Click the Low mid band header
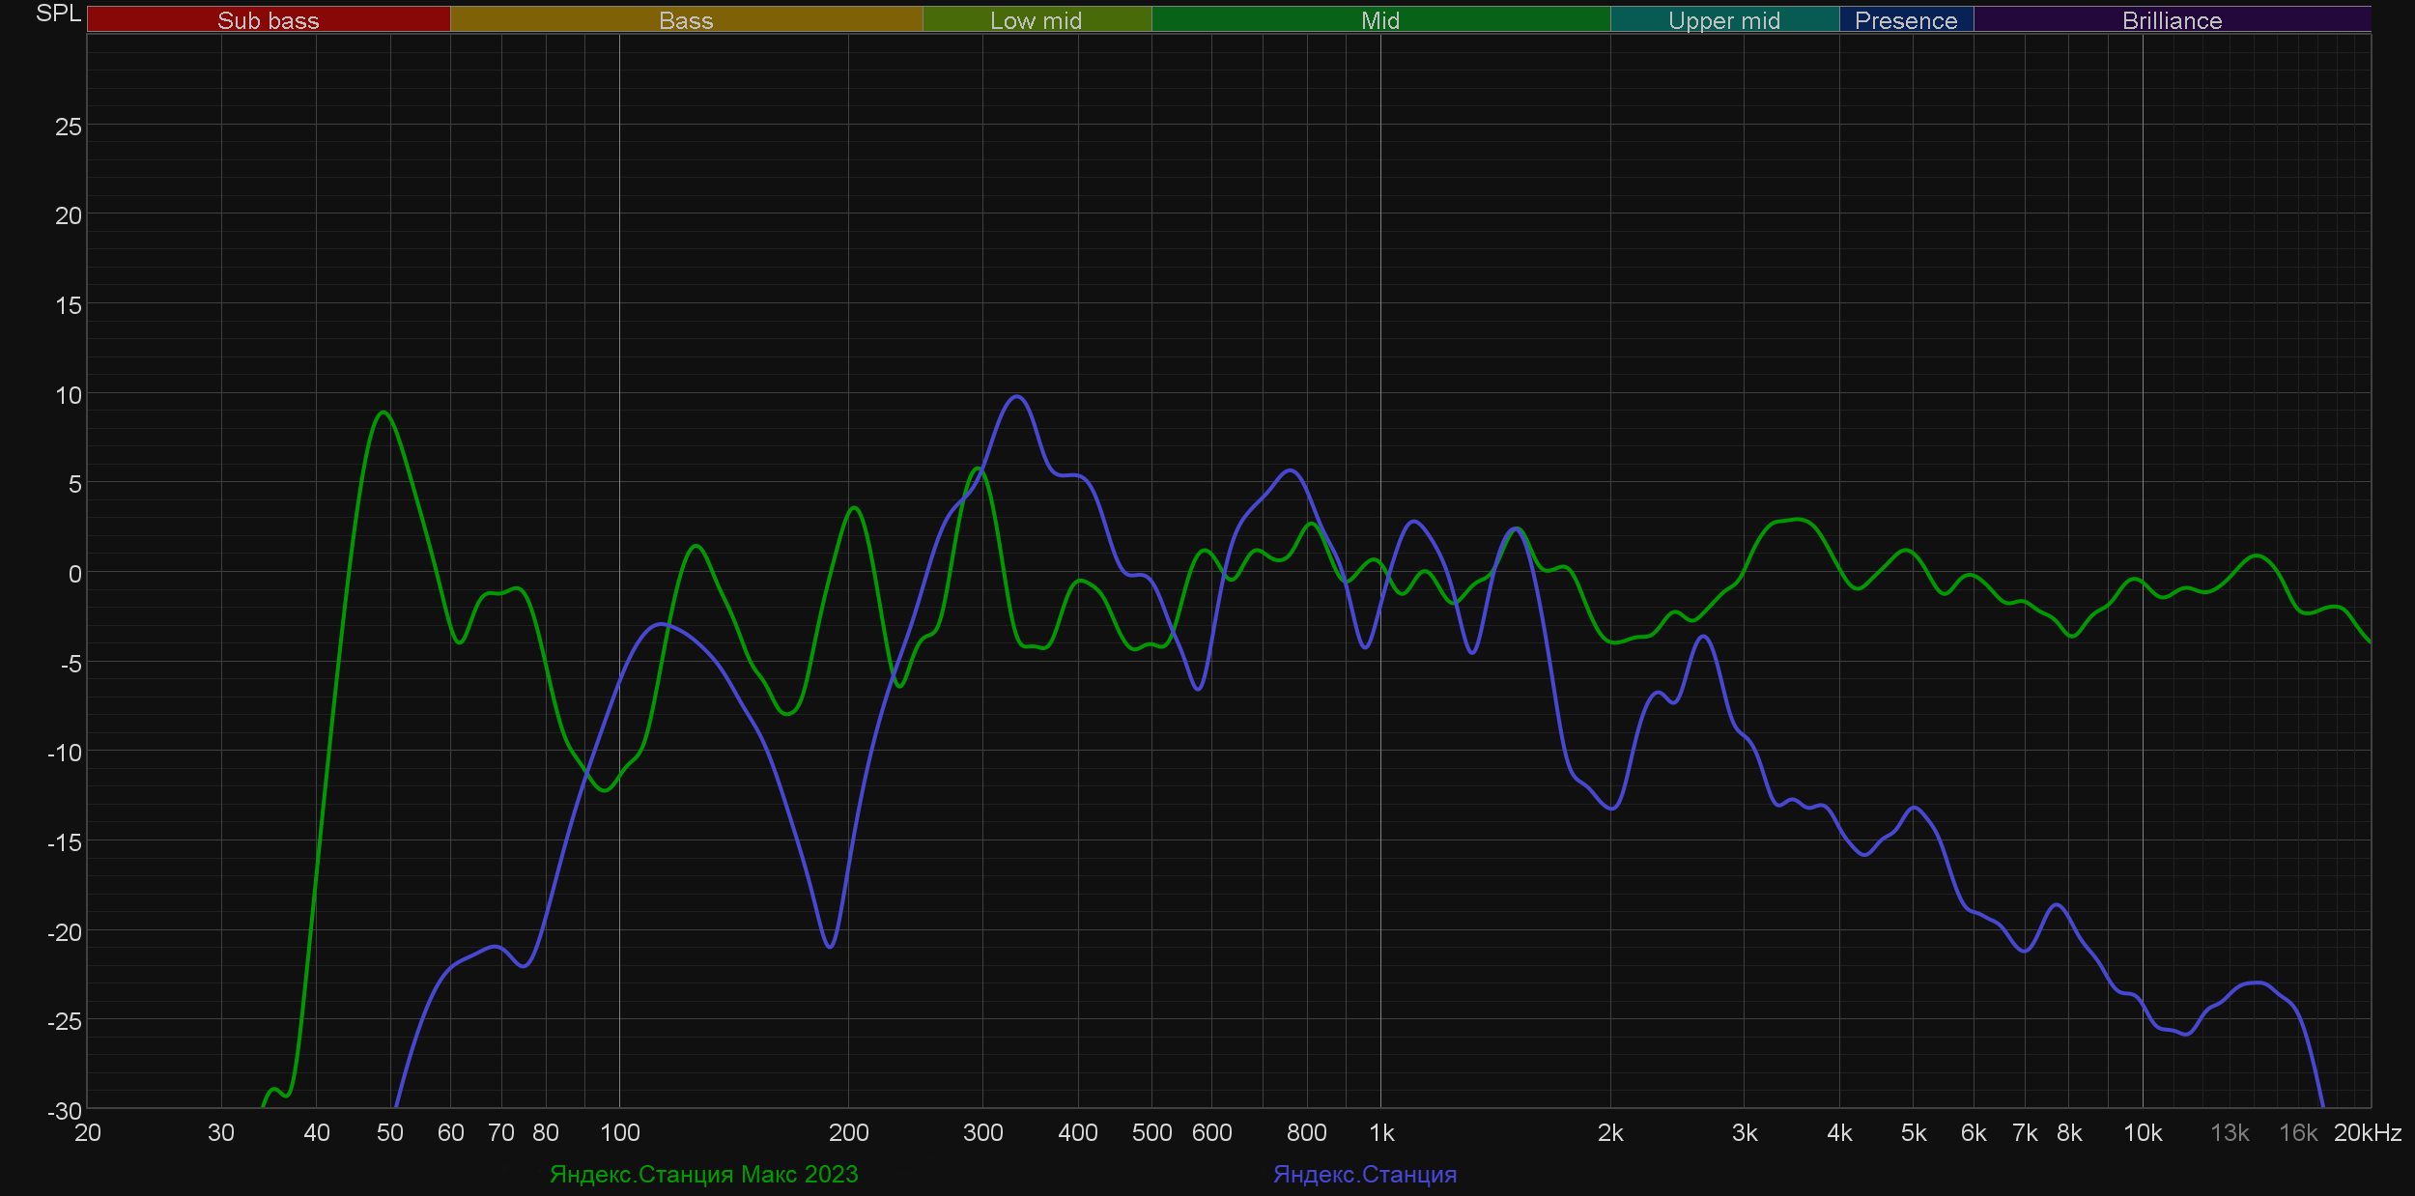2415x1196 pixels. pos(1036,20)
